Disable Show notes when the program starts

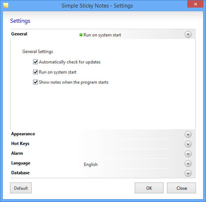click(35, 82)
